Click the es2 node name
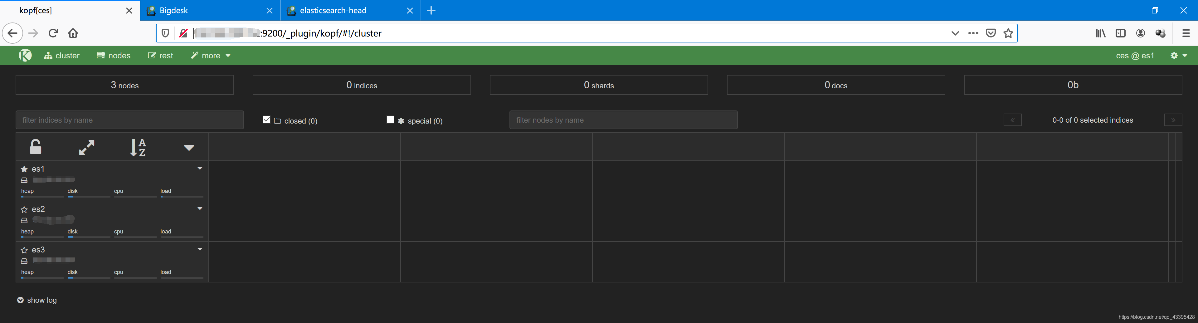This screenshot has width=1198, height=323. point(38,209)
